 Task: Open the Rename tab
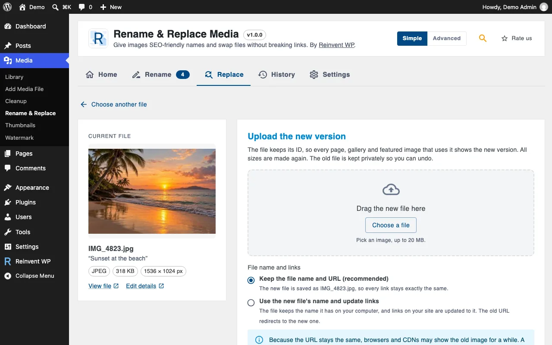click(x=160, y=75)
